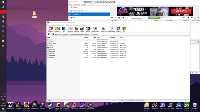Image resolution: width=200 pixels, height=112 pixels.
Task: Run the Тест (Test) archive tool
Action: pyautogui.click(x=63, y=29)
